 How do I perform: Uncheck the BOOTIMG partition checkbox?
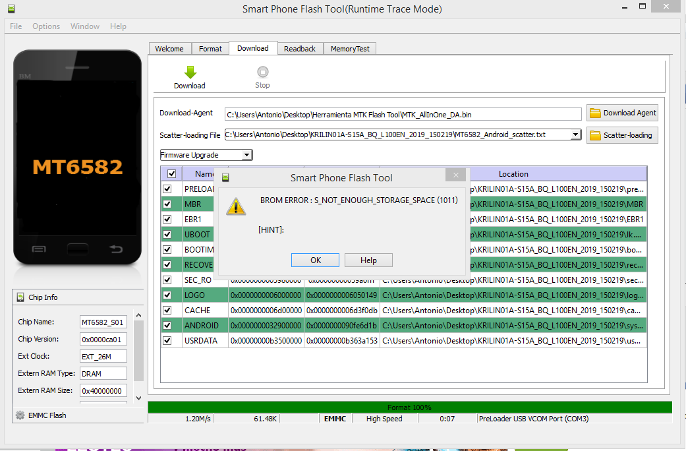tap(167, 250)
